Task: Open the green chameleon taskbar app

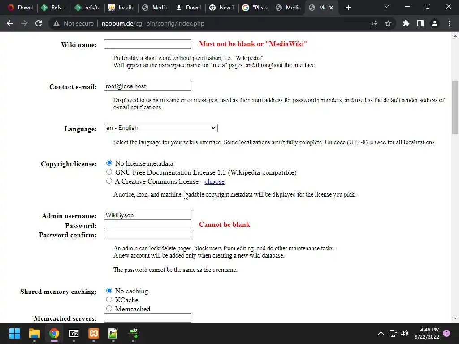Action: (x=133, y=333)
